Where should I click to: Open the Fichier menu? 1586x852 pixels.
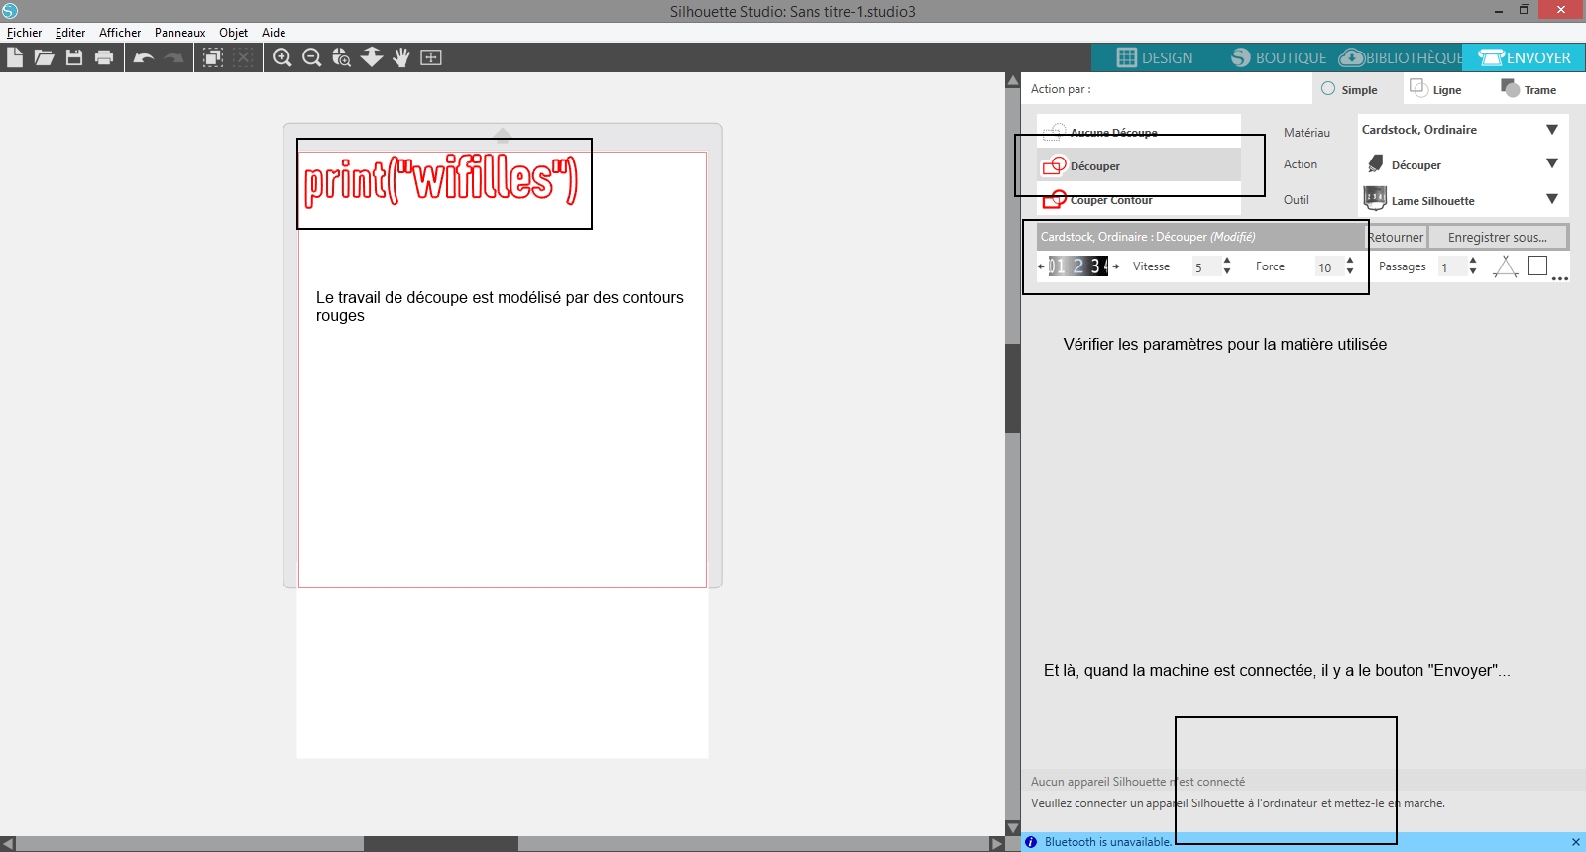[25, 33]
